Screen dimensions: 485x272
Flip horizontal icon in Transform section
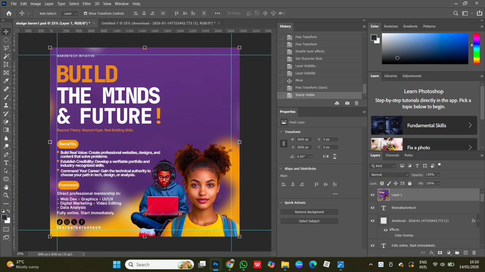click(326, 156)
